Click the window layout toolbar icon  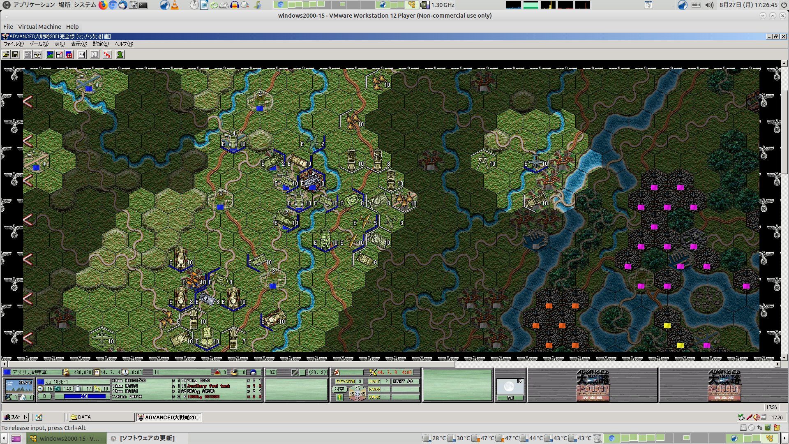pyautogui.click(x=60, y=55)
